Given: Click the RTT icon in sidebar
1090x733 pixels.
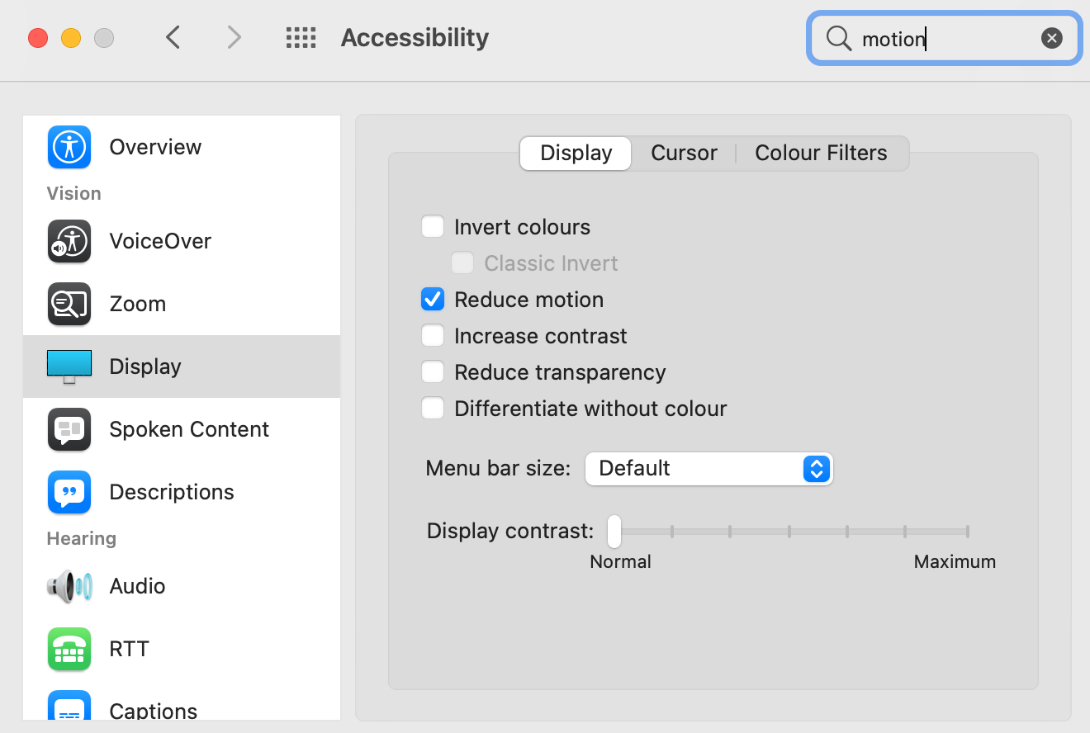Looking at the screenshot, I should click(x=69, y=649).
